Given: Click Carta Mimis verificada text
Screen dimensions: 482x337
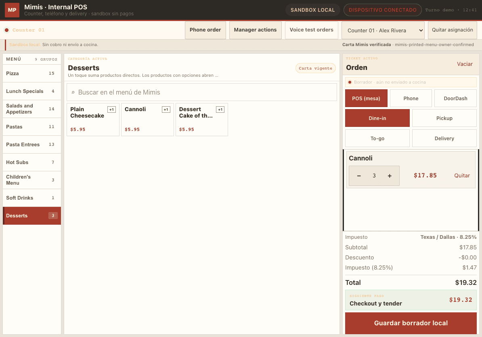Looking at the screenshot, I should click(x=367, y=44).
